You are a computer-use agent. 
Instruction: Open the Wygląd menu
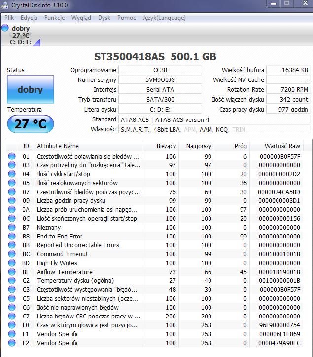81,18
